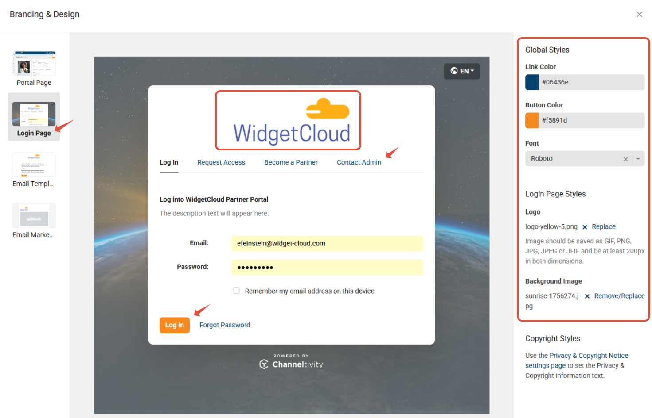Toggle Remember my email address checkbox
Screen dimensions: 652x418
pyautogui.click(x=236, y=291)
